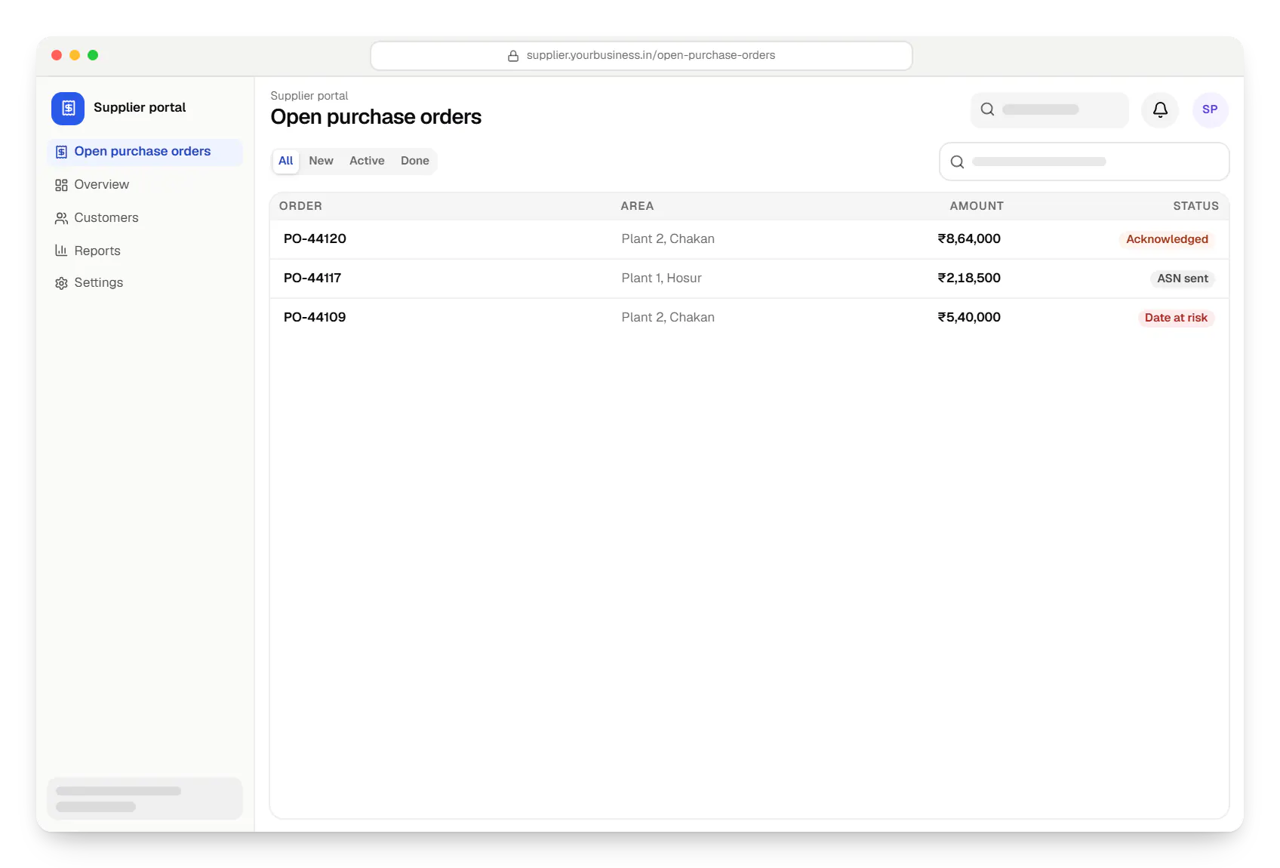Click the Date at risk status badge
This screenshot has width=1280, height=868.
click(1176, 318)
